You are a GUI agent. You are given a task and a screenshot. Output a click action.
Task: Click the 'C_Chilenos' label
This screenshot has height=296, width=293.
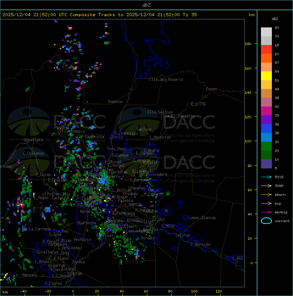point(33,153)
